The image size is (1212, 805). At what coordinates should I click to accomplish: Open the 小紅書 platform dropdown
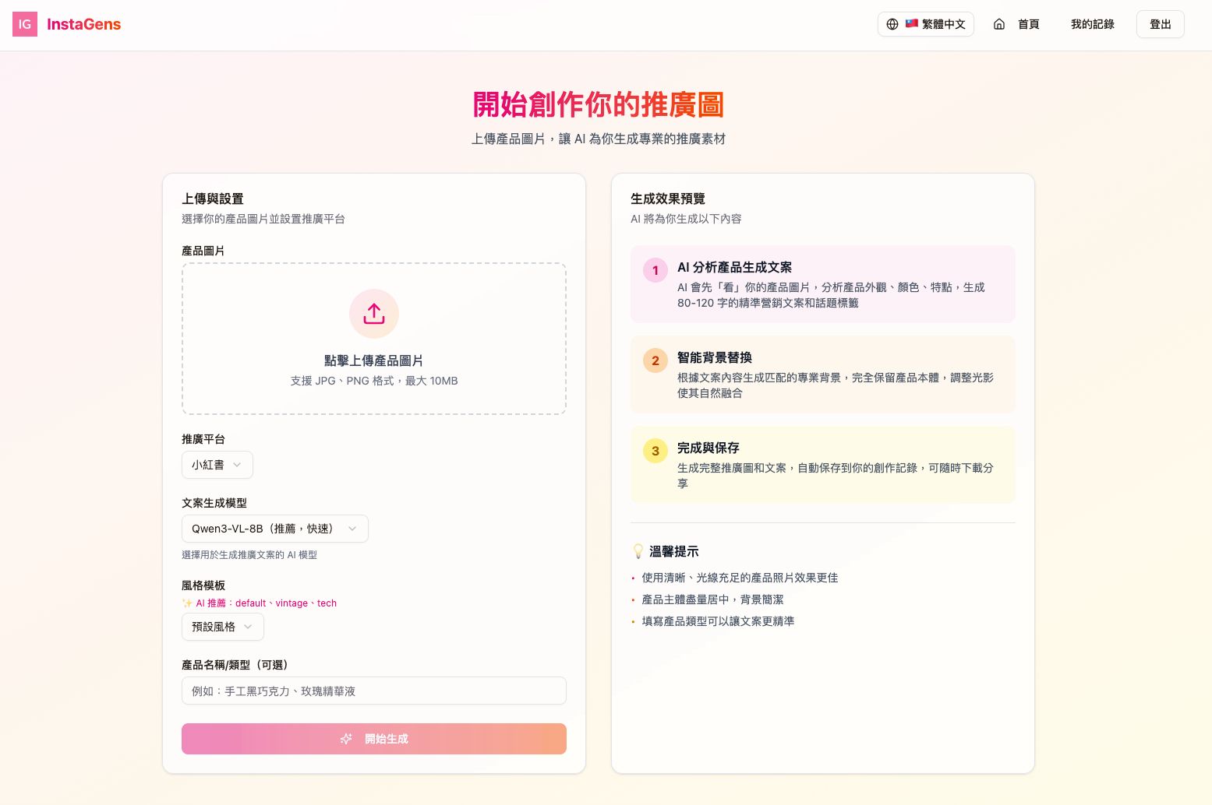pyautogui.click(x=217, y=465)
